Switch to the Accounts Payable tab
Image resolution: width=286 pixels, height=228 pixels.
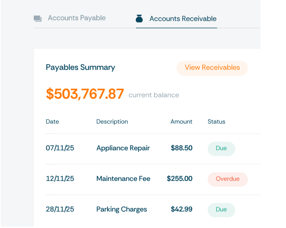pos(76,18)
